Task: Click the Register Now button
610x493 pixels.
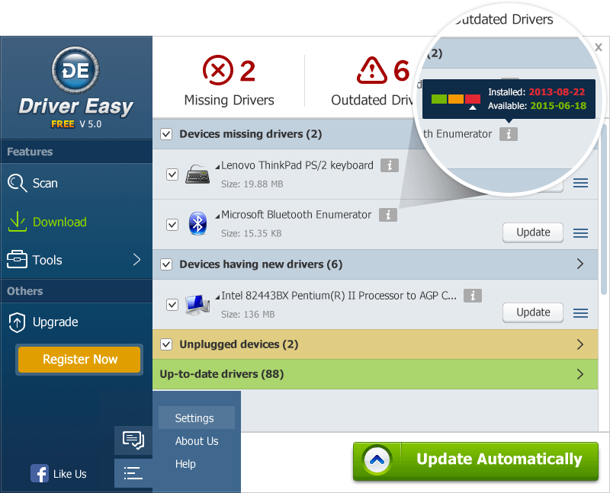Action: pyautogui.click(x=80, y=360)
